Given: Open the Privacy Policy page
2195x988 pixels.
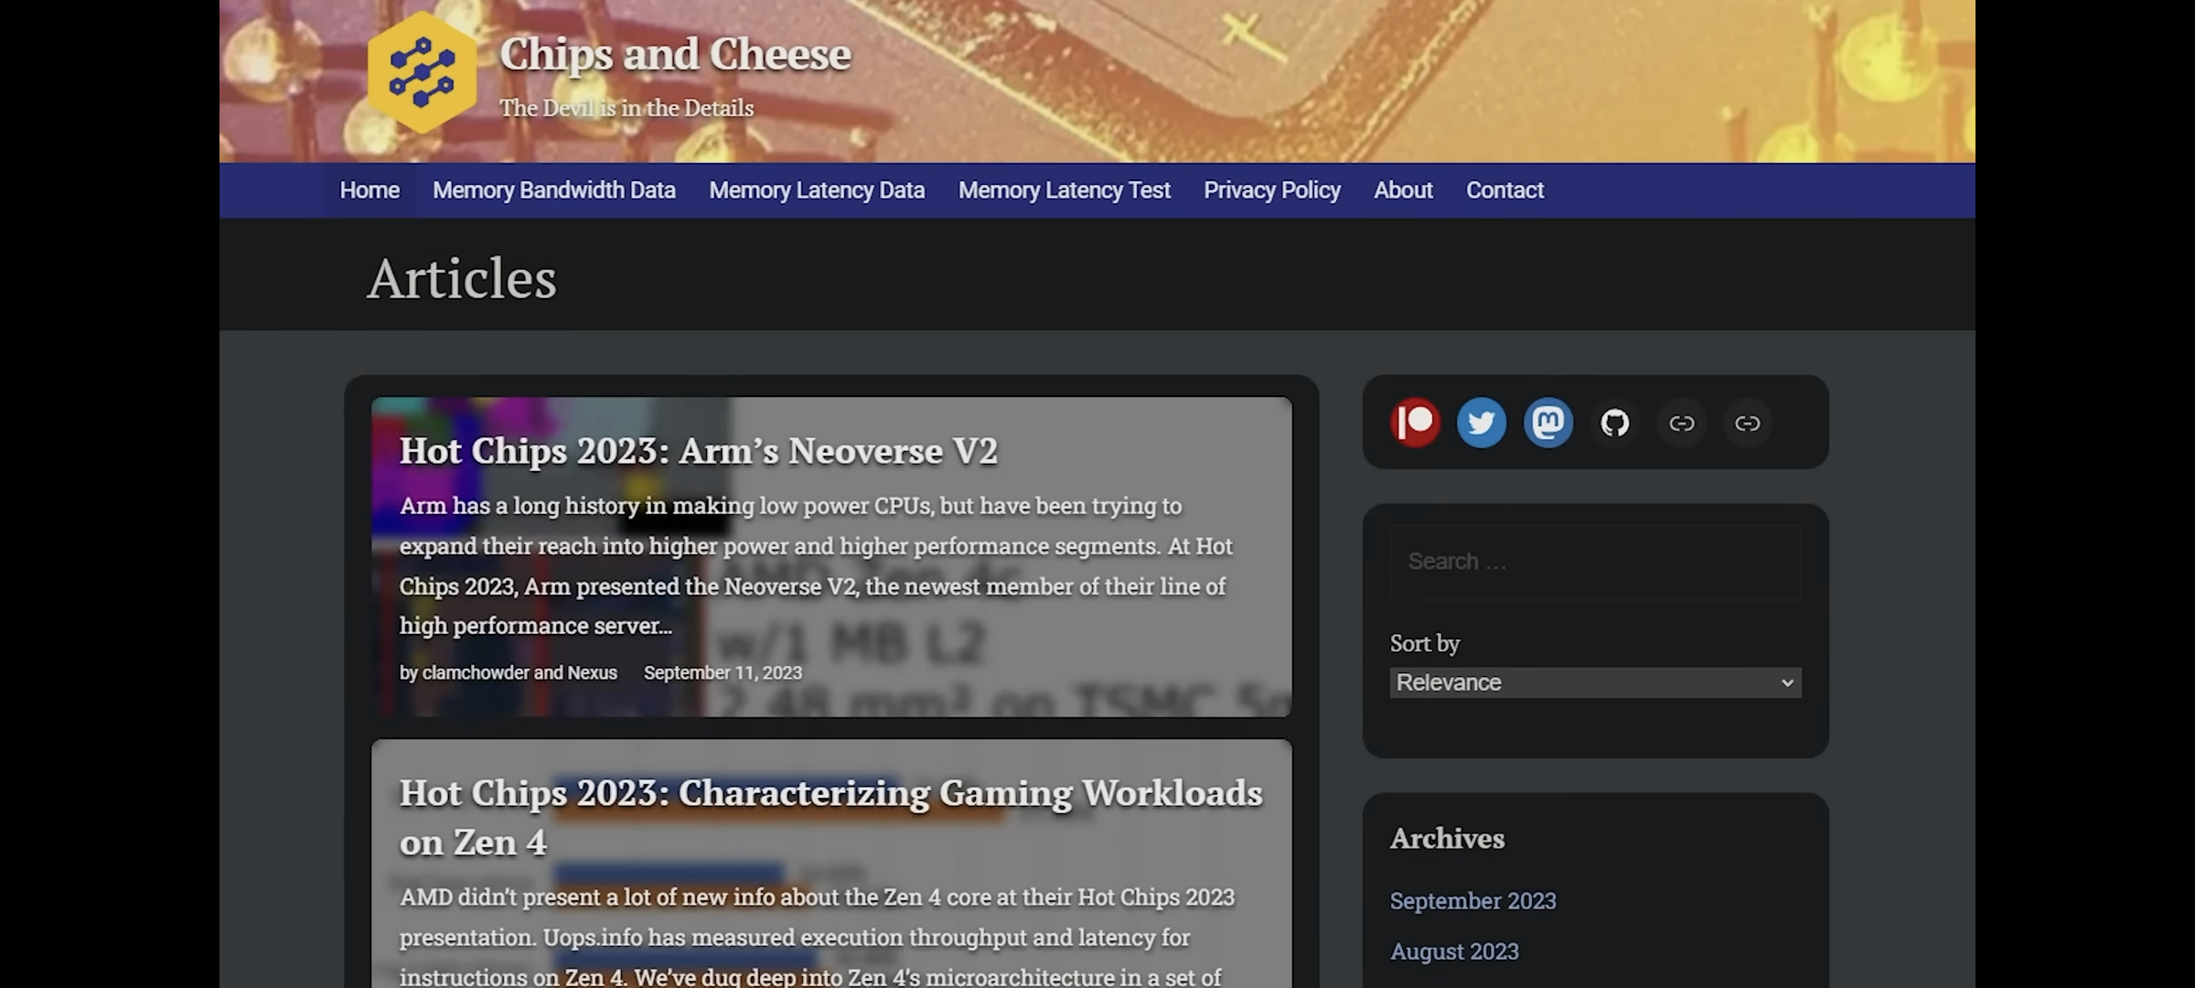Looking at the screenshot, I should pyautogui.click(x=1272, y=190).
